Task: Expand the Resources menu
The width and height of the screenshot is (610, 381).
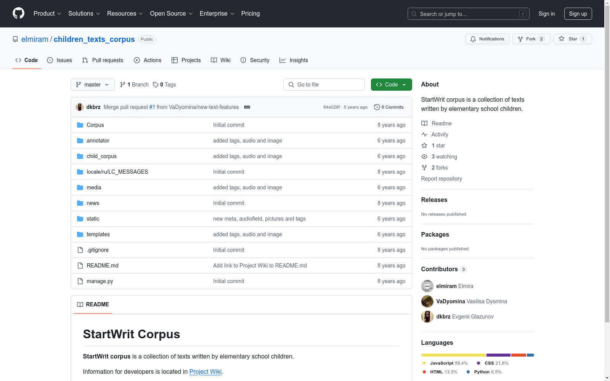Action: (125, 13)
